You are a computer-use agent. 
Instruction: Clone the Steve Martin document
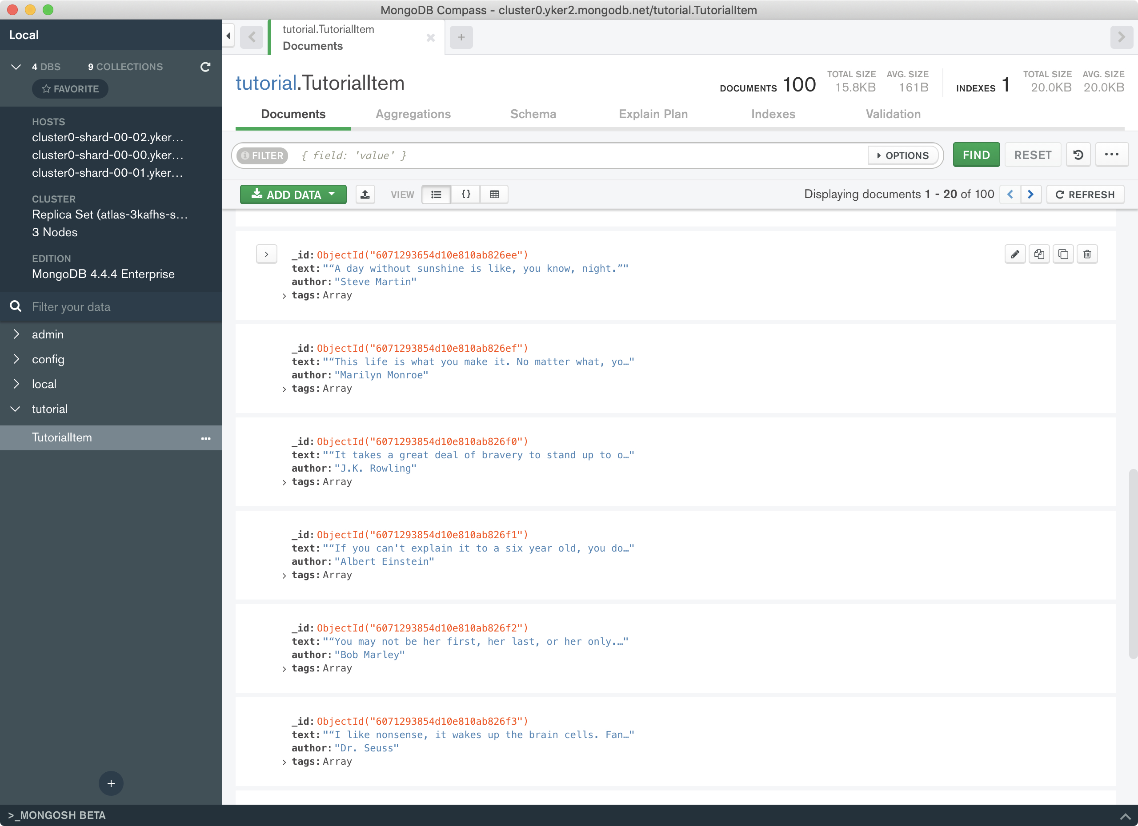coord(1063,254)
